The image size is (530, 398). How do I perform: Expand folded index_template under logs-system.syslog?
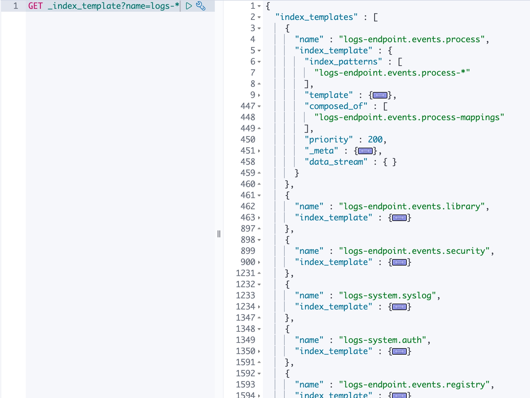[399, 307]
